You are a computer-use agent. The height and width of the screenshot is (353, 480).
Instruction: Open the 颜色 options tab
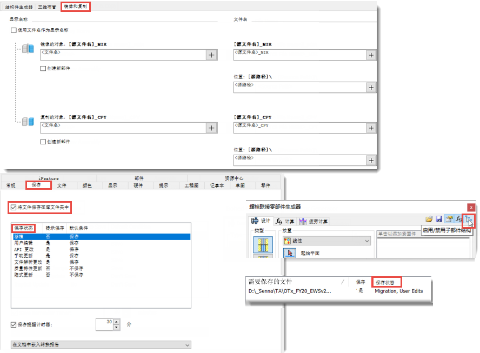(x=87, y=185)
